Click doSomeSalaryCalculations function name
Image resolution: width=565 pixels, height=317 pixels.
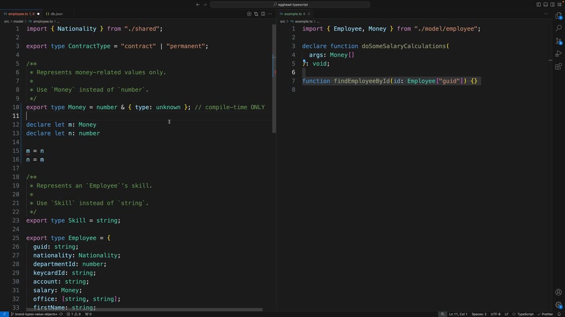[404, 46]
